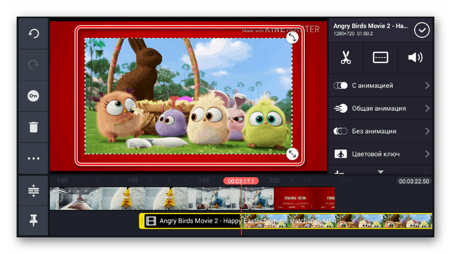Click the video preview with hatchlings
Image resolution: width=451 pixels, height=254 pixels.
(189, 96)
